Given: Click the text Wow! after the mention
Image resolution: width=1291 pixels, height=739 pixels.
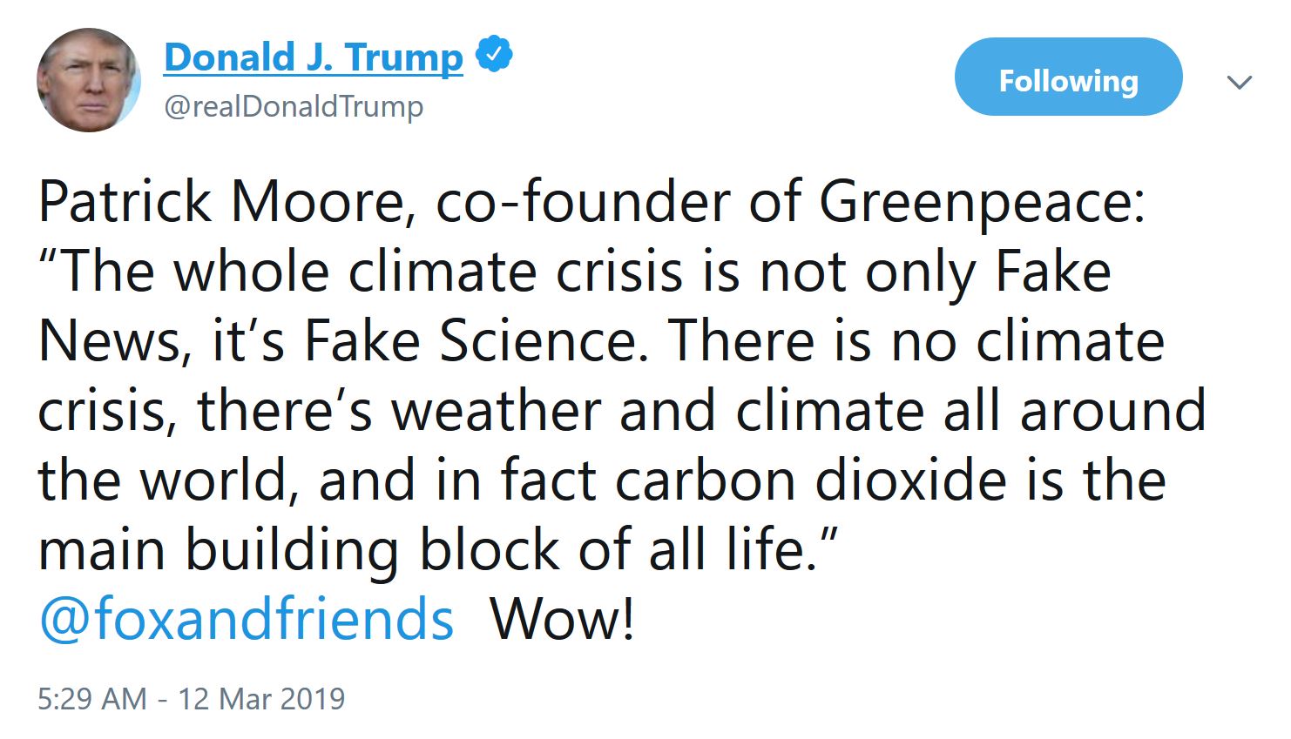Looking at the screenshot, I should (x=563, y=620).
